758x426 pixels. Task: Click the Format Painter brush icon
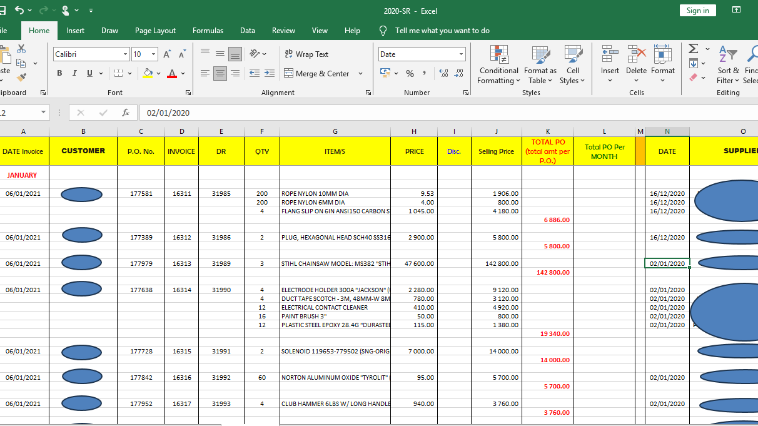[x=22, y=78]
